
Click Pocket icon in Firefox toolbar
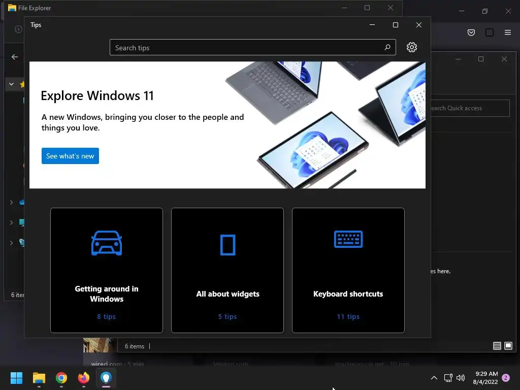click(471, 32)
